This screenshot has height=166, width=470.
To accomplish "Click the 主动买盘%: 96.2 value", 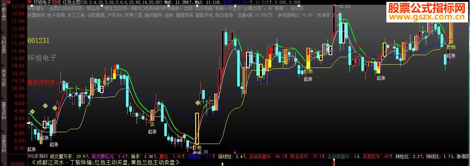I will point(266,156).
